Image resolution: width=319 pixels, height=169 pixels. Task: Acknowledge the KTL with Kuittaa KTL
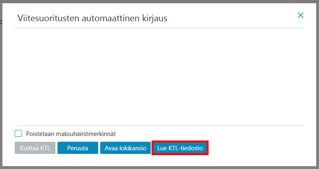click(35, 148)
